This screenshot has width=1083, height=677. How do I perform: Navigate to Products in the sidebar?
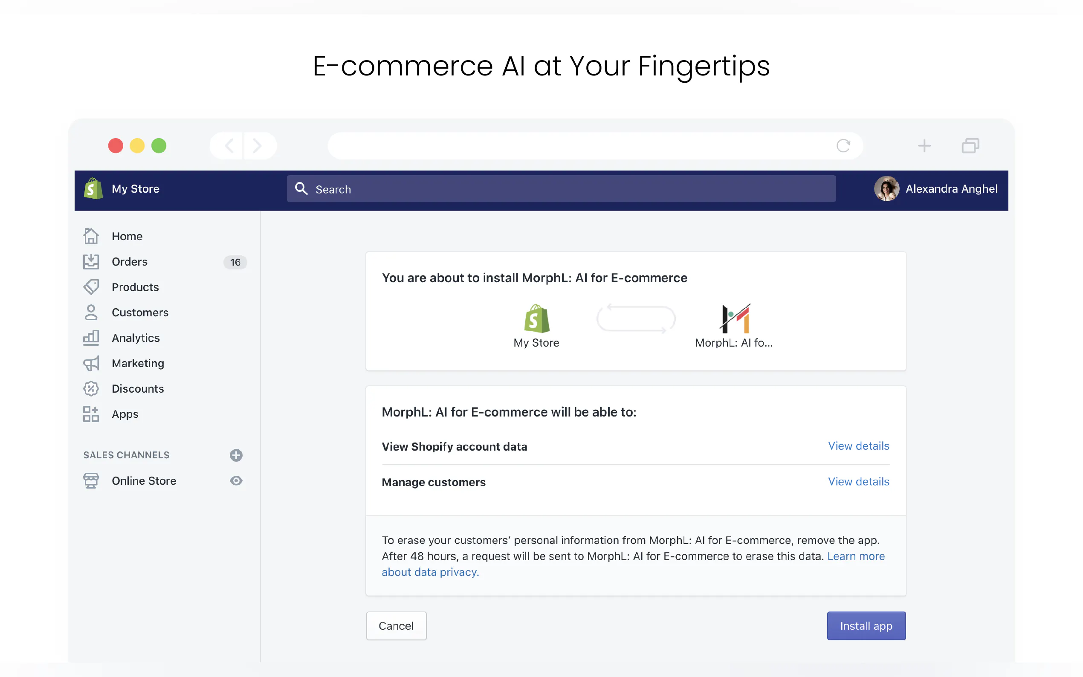pyautogui.click(x=135, y=287)
